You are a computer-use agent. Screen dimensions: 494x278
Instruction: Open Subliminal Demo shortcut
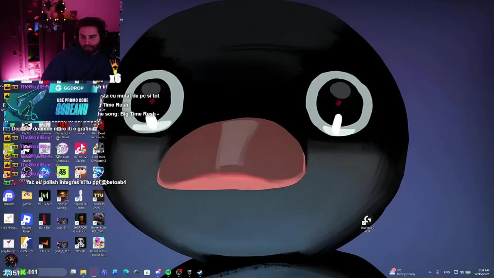pyautogui.click(x=80, y=200)
